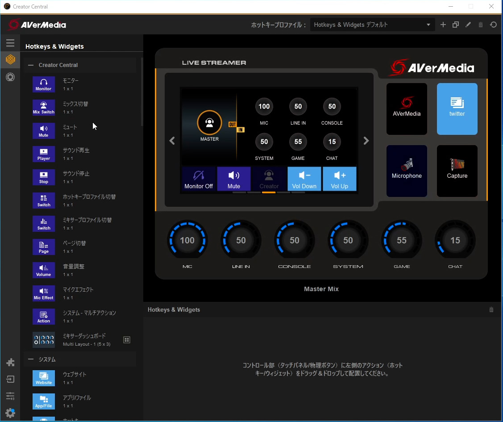Click the Vol Up key on the touch panel
Screen dimensions: 503x422
tap(339, 179)
